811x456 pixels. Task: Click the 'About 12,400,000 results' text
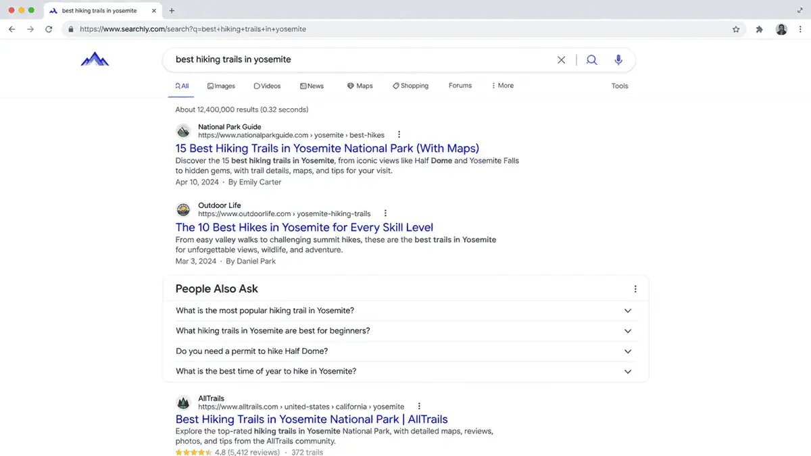(242, 109)
